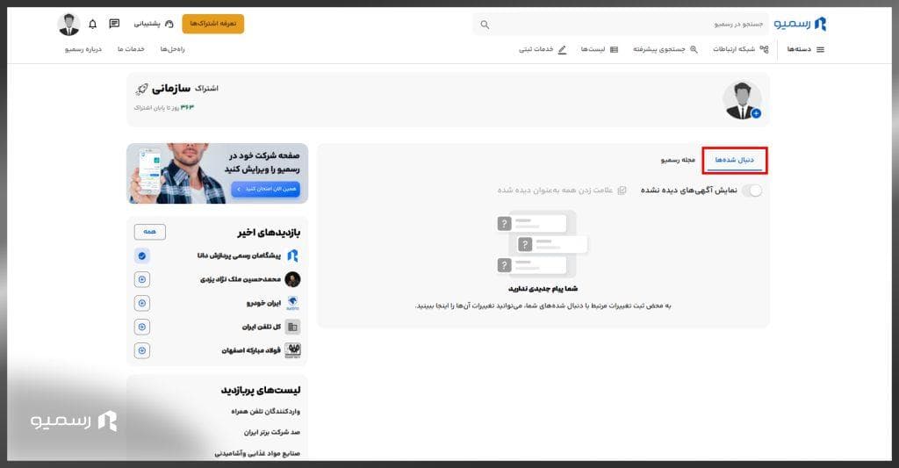899x468 pixels.
Task: Switch to the دنبال شده‌ها tab
Action: pyautogui.click(x=735, y=160)
